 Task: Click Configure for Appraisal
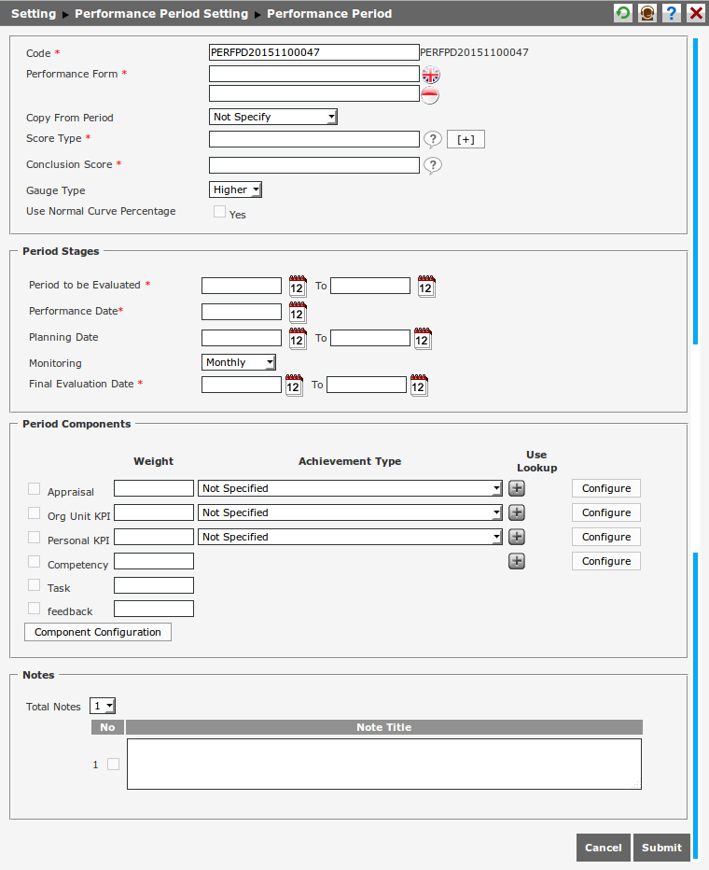(605, 488)
